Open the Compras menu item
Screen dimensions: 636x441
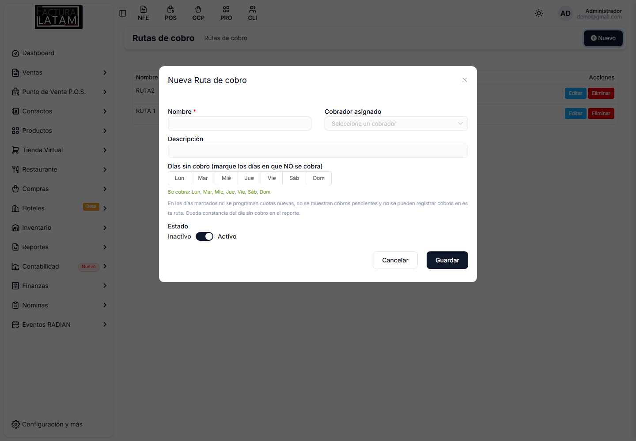tap(59, 189)
